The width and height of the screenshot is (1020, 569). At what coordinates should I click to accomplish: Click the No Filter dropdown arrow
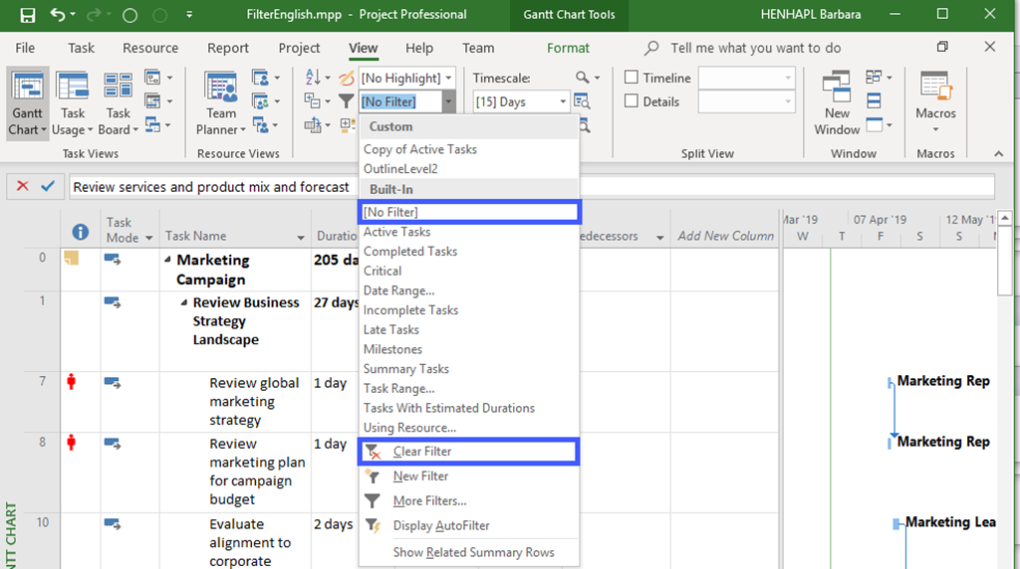coord(448,101)
